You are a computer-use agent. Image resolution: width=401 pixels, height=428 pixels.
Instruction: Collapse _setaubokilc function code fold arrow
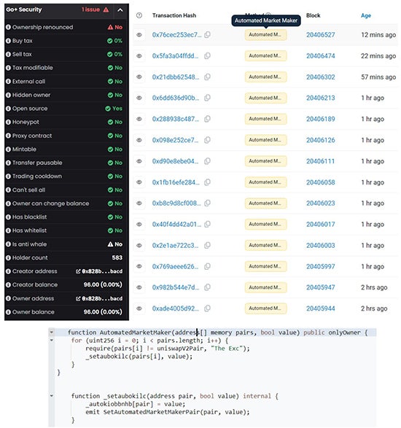pyautogui.click(x=51, y=396)
